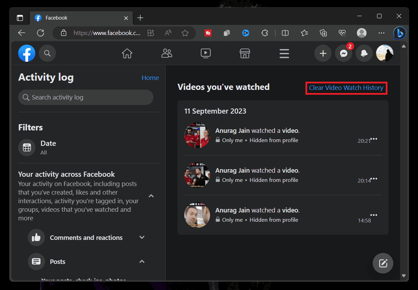Click the Home link in Activity log
This screenshot has height=290, width=418.
[150, 78]
